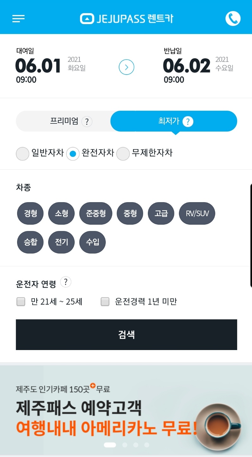Click the JEJUPASS 렌트카 logo

tap(127, 18)
